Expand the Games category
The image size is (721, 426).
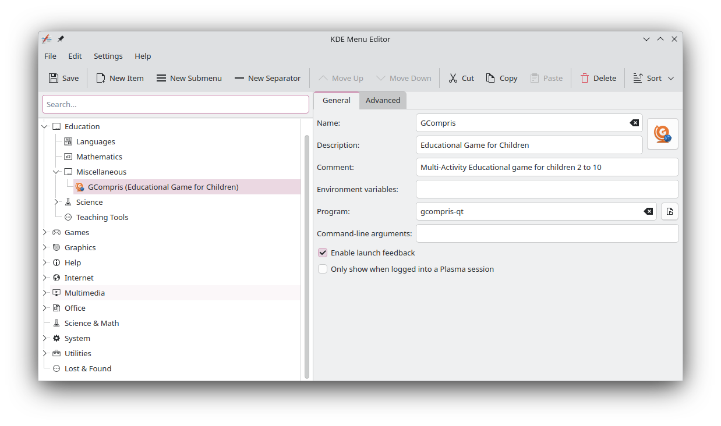point(45,232)
